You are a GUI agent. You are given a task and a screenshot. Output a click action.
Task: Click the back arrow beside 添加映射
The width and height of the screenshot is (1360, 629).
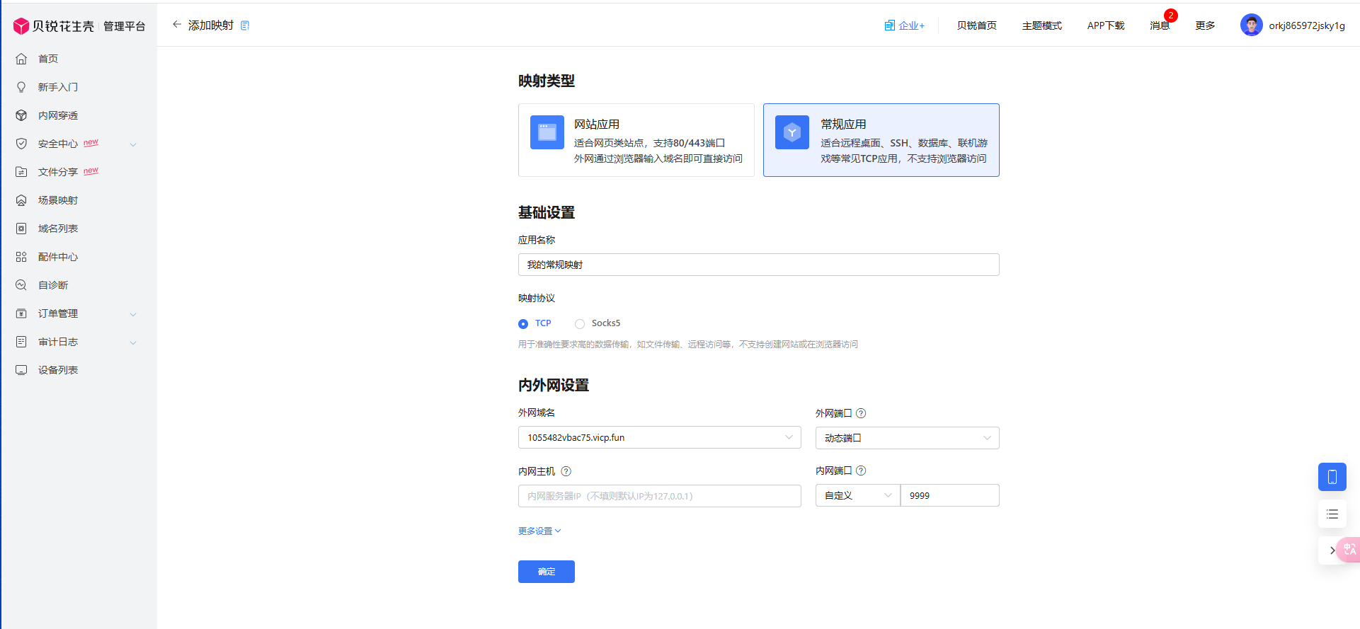pos(177,25)
